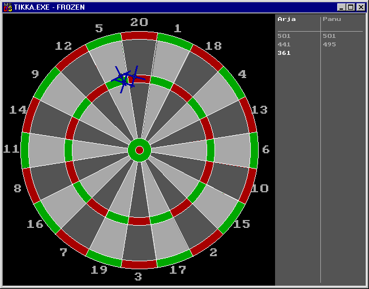The image size is (369, 289).
Task: Click the number 6 label right of board
Action: (x=265, y=149)
